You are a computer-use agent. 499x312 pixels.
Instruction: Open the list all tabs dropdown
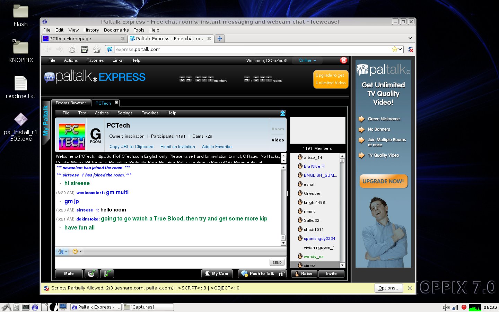[410, 38]
